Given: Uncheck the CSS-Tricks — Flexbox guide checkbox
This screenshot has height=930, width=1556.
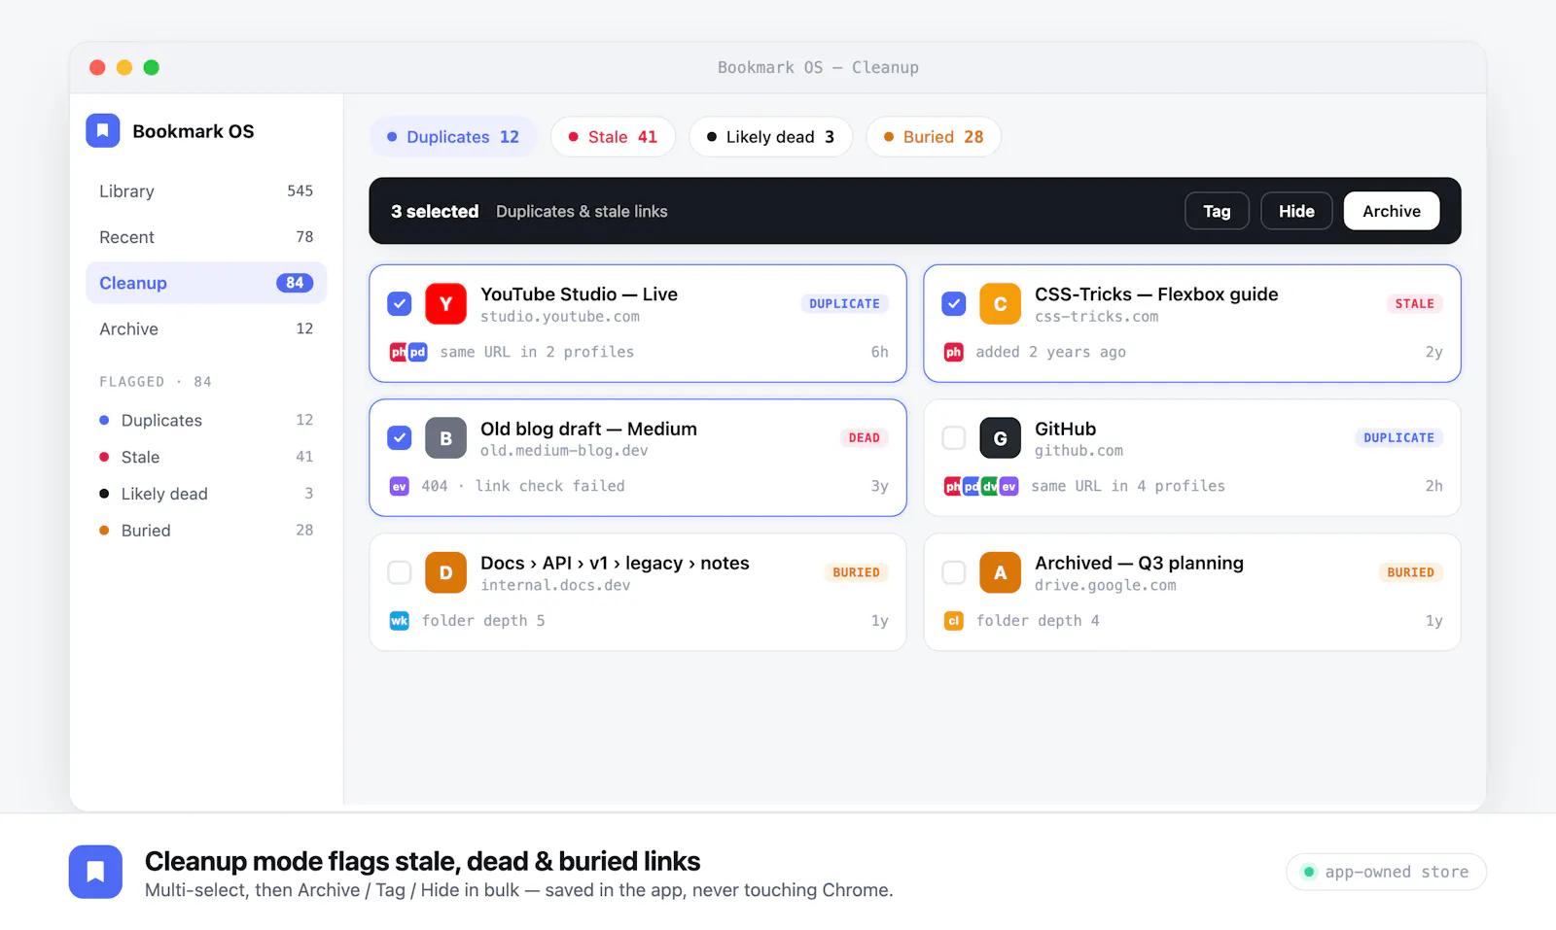Looking at the screenshot, I should coord(953,304).
